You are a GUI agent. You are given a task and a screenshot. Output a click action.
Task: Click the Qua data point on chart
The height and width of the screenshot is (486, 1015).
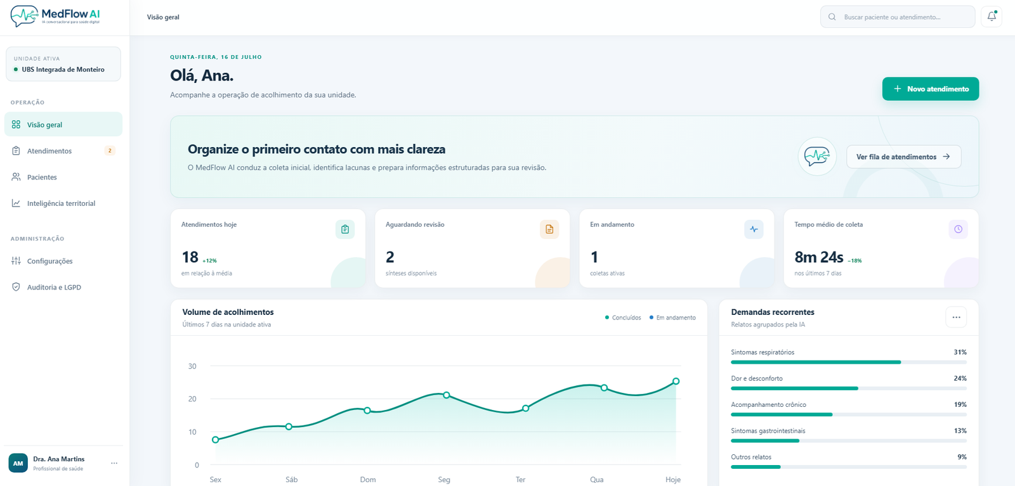click(x=604, y=387)
